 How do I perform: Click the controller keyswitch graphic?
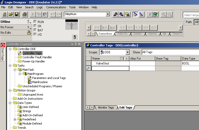click(72, 25)
